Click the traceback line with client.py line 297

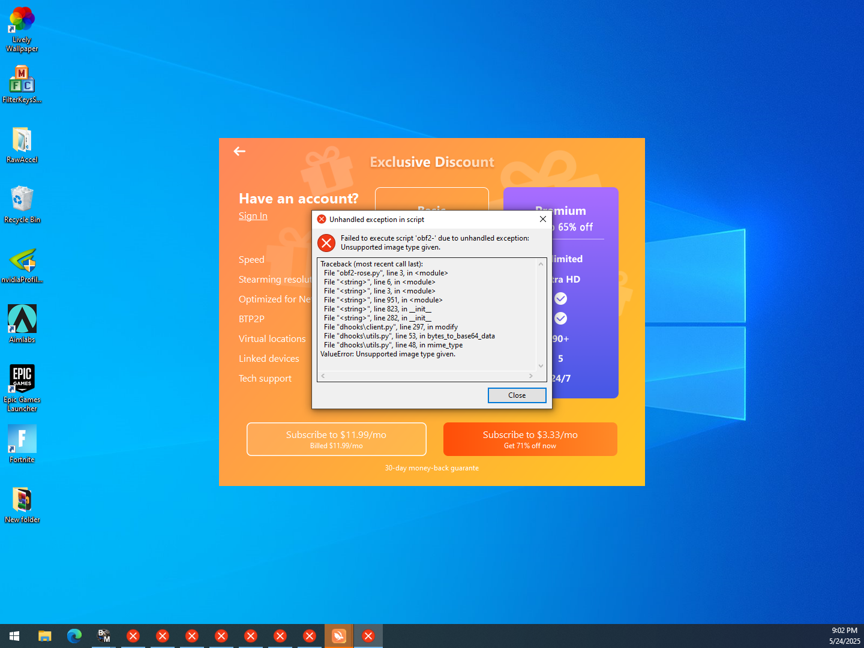point(391,327)
